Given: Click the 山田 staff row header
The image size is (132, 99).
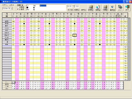Looking at the screenshot, I should point(7,21).
